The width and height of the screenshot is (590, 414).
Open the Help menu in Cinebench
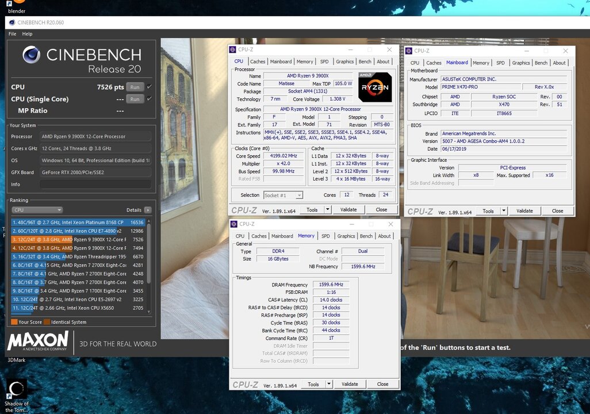pos(27,34)
